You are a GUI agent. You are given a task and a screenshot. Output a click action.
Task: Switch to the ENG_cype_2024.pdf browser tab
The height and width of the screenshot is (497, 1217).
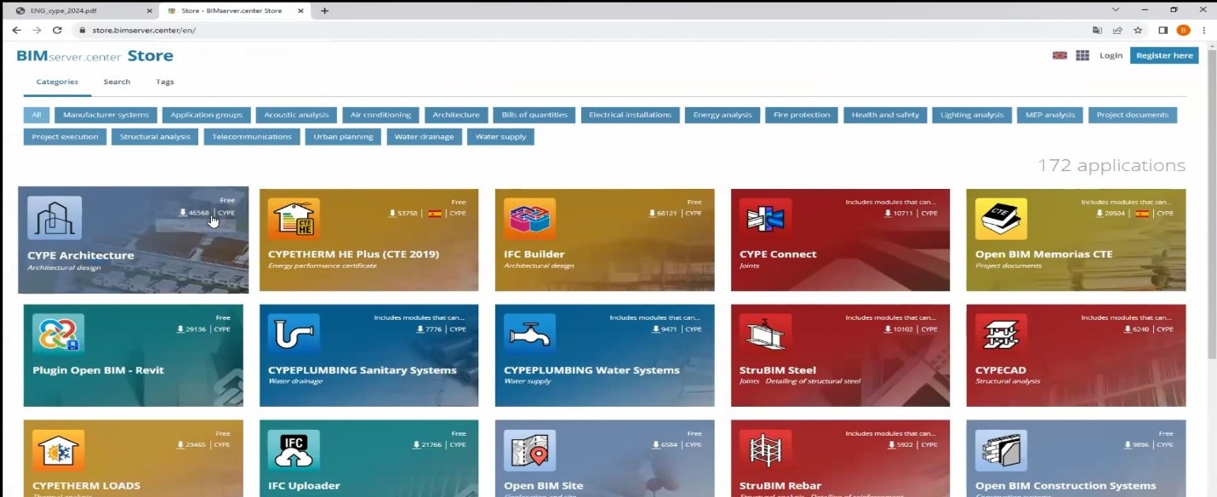pyautogui.click(x=83, y=10)
